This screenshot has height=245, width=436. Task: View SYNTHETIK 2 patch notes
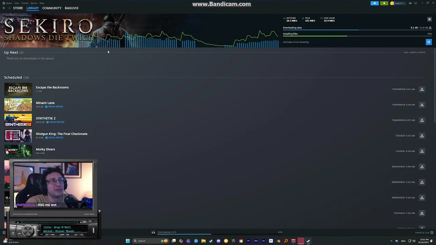click(55, 122)
